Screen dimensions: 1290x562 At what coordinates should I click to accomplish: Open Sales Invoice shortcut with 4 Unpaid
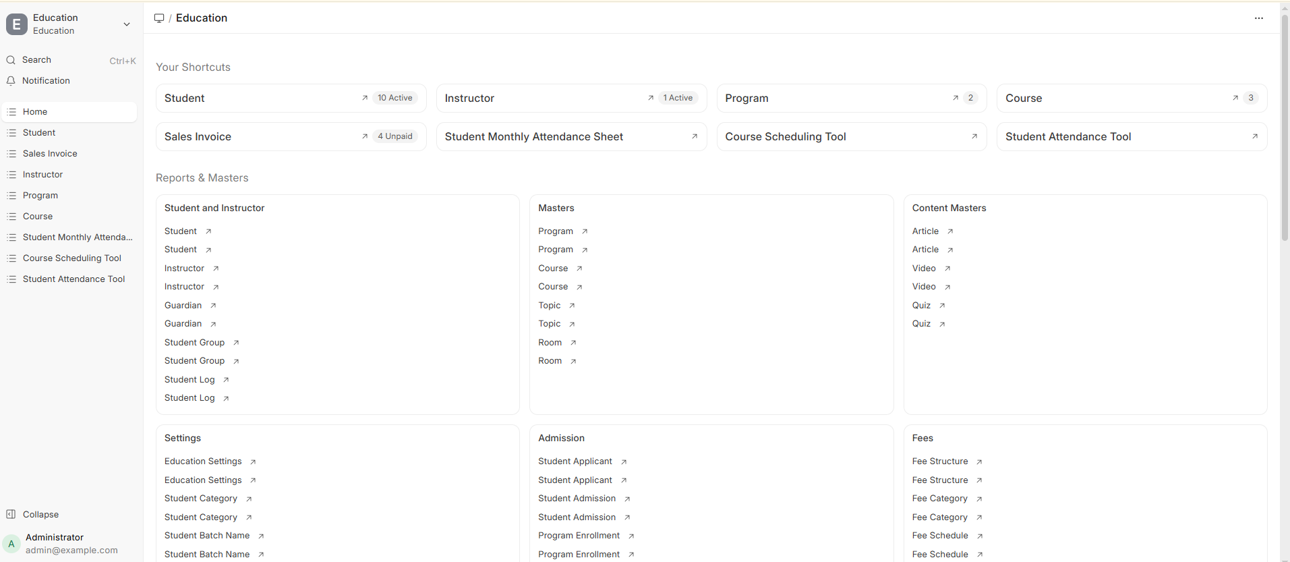click(x=198, y=137)
